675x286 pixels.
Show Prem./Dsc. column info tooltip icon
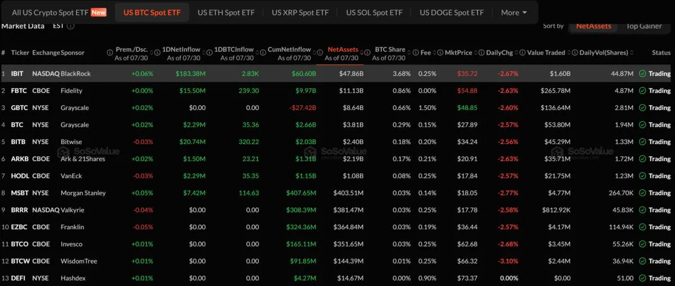click(110, 52)
